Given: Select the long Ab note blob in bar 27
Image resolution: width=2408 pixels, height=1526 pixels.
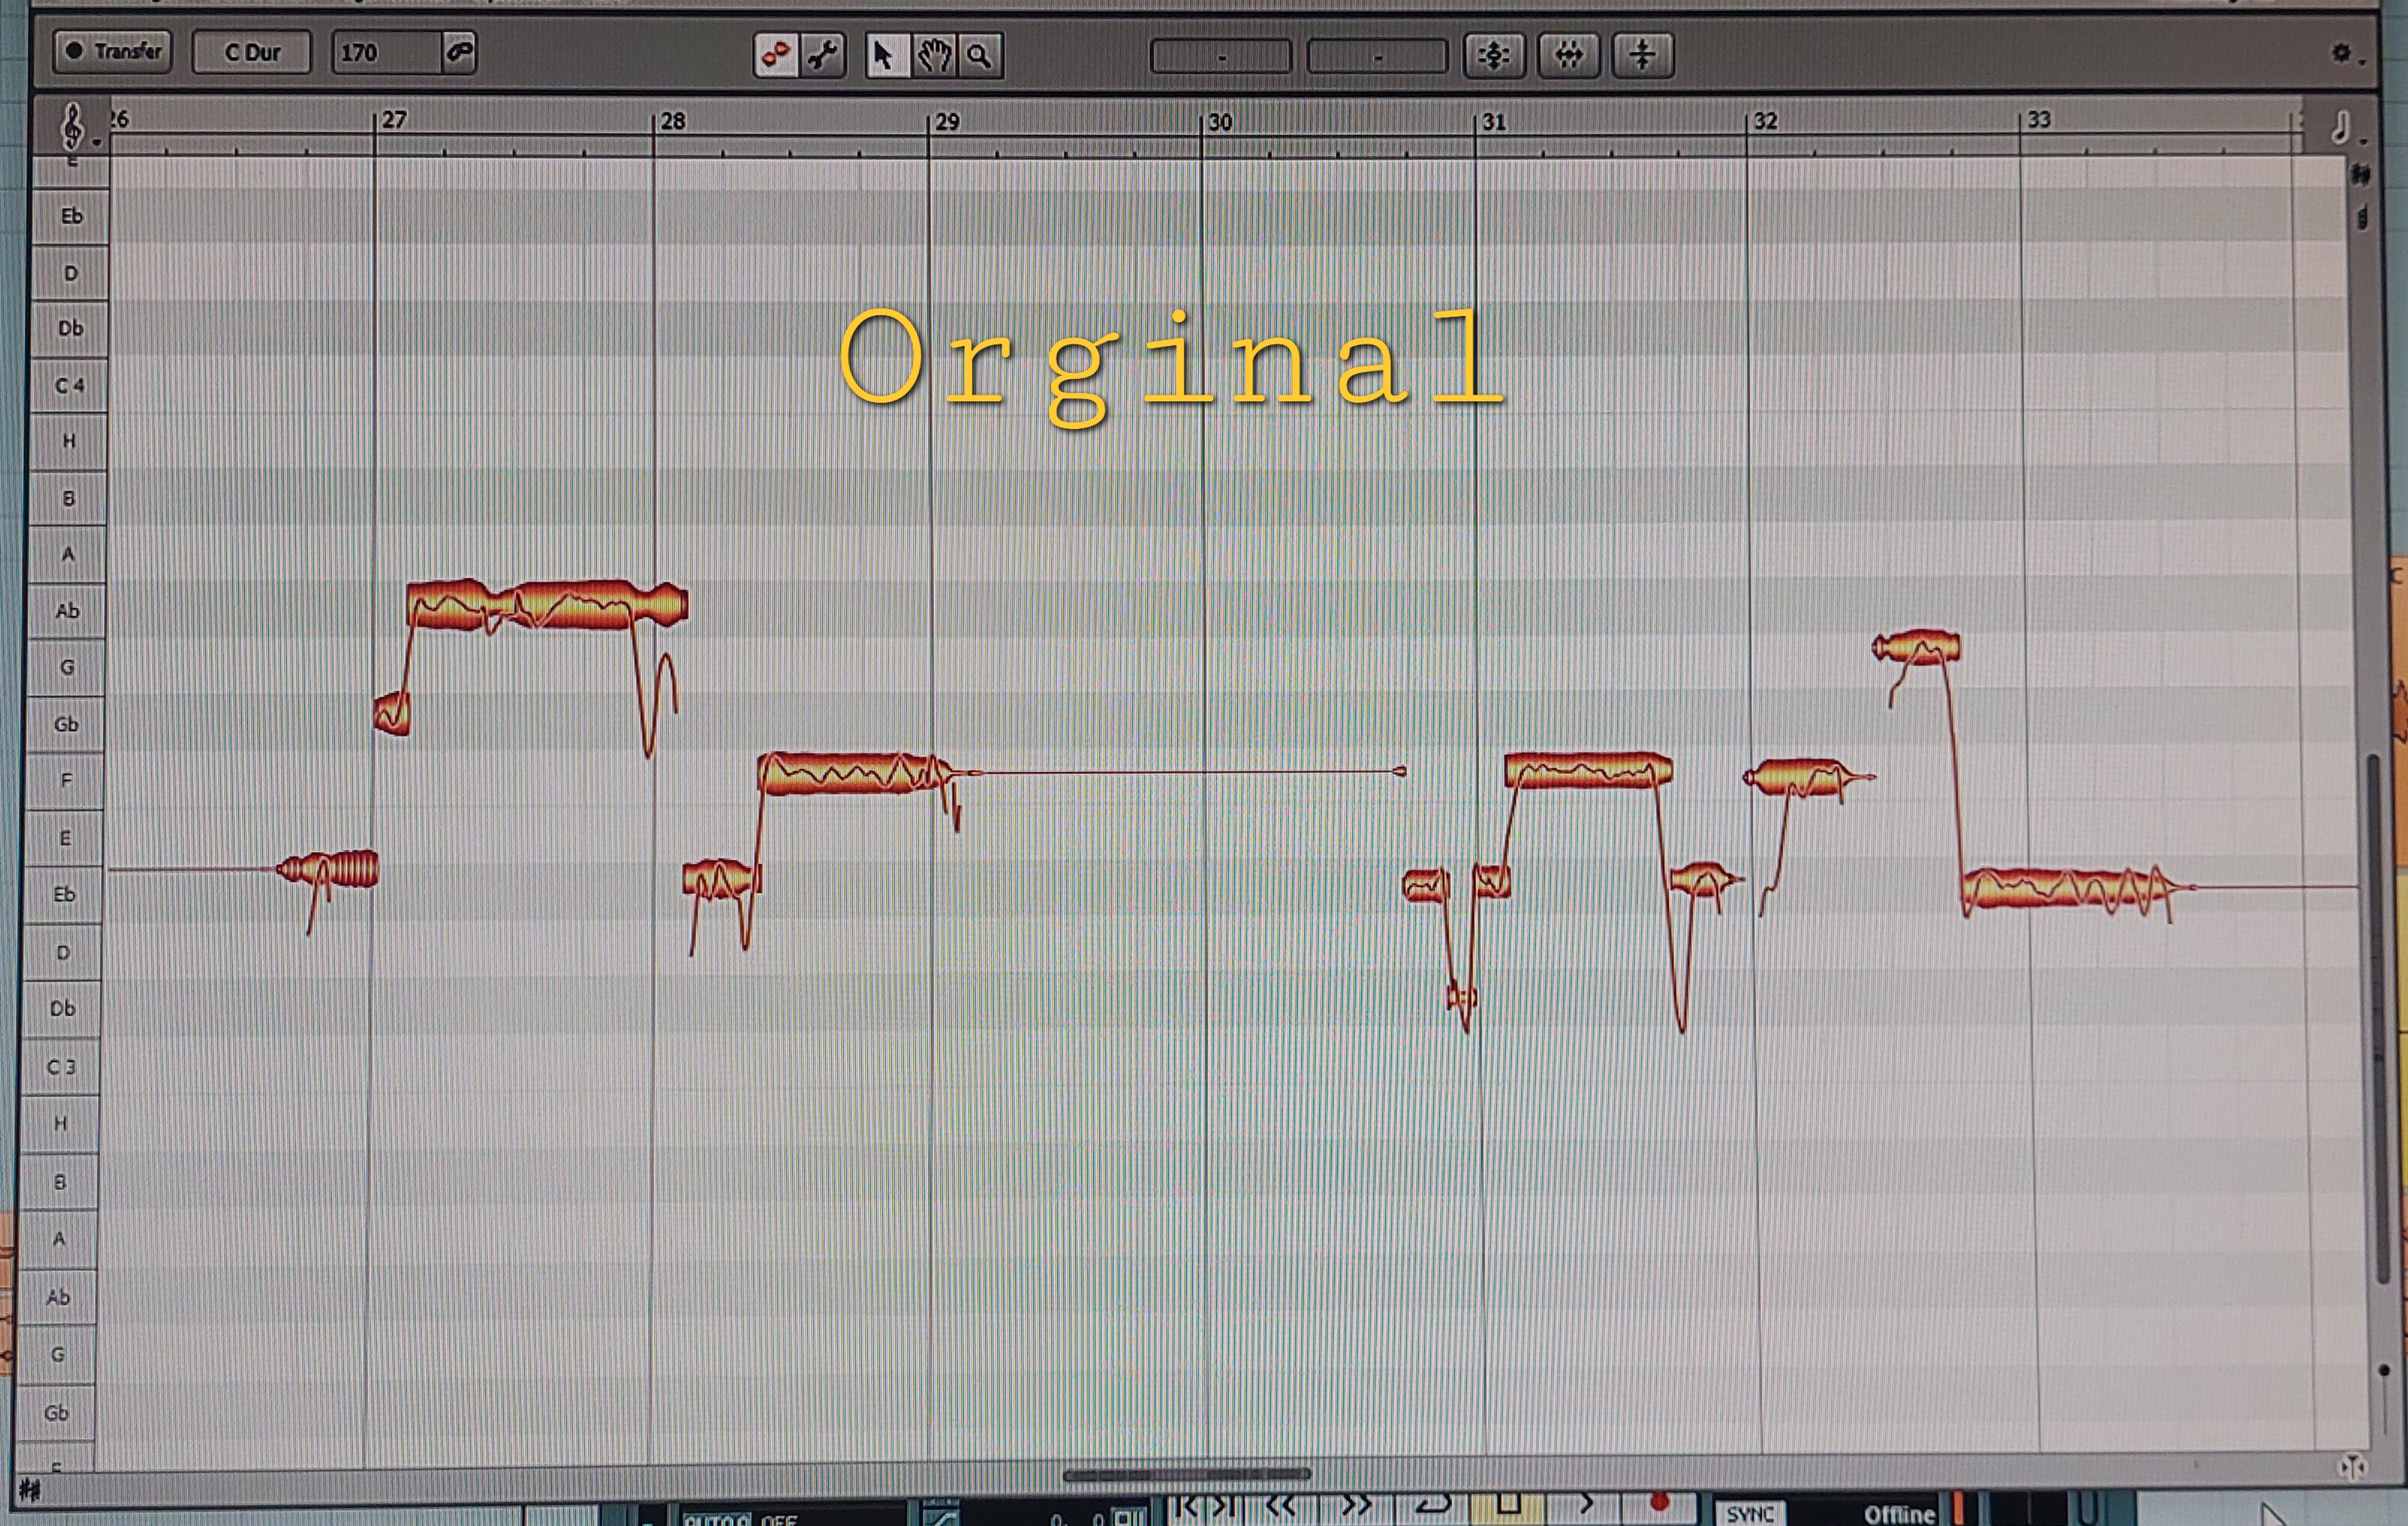Looking at the screenshot, I should tap(547, 605).
